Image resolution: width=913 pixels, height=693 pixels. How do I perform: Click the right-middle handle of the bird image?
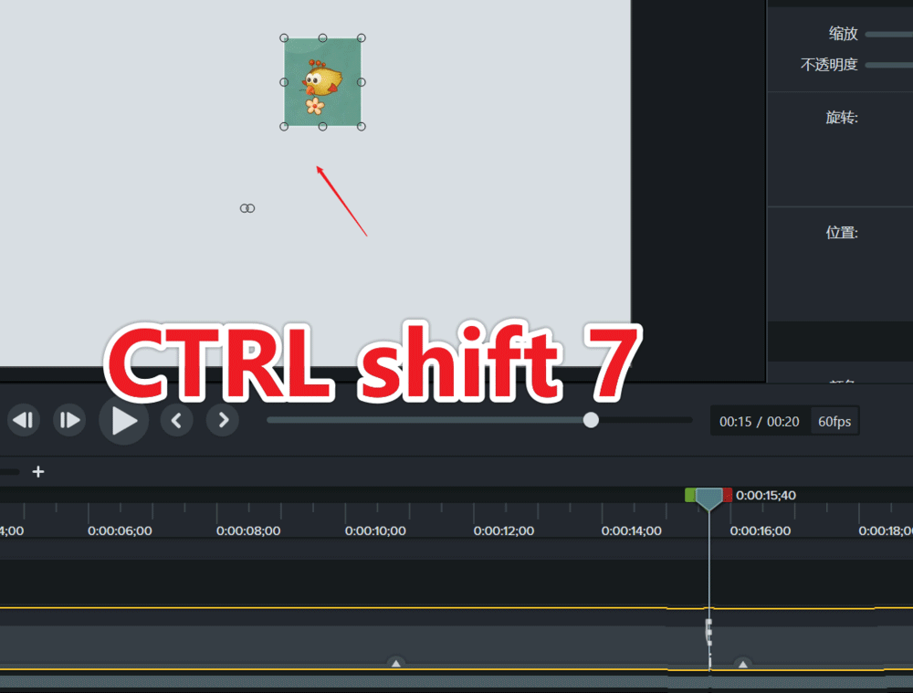click(x=361, y=82)
